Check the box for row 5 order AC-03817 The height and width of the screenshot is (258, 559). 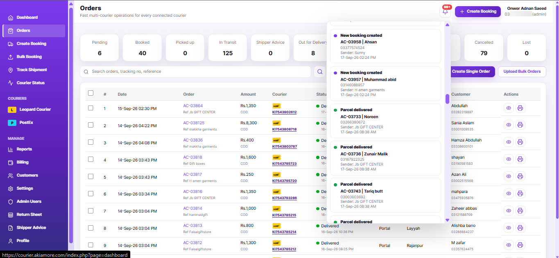click(x=91, y=177)
